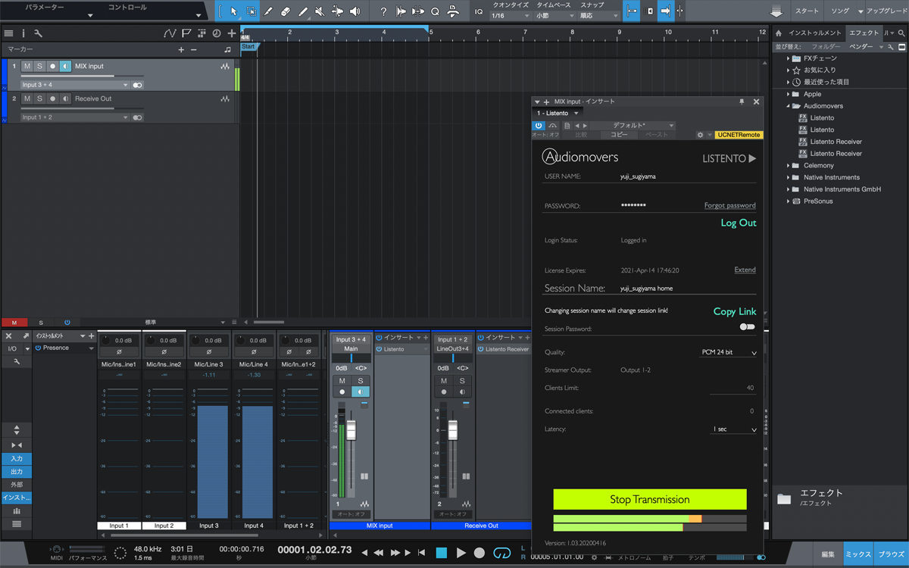Select the Range tool
909x568 pixels.
(x=251, y=11)
